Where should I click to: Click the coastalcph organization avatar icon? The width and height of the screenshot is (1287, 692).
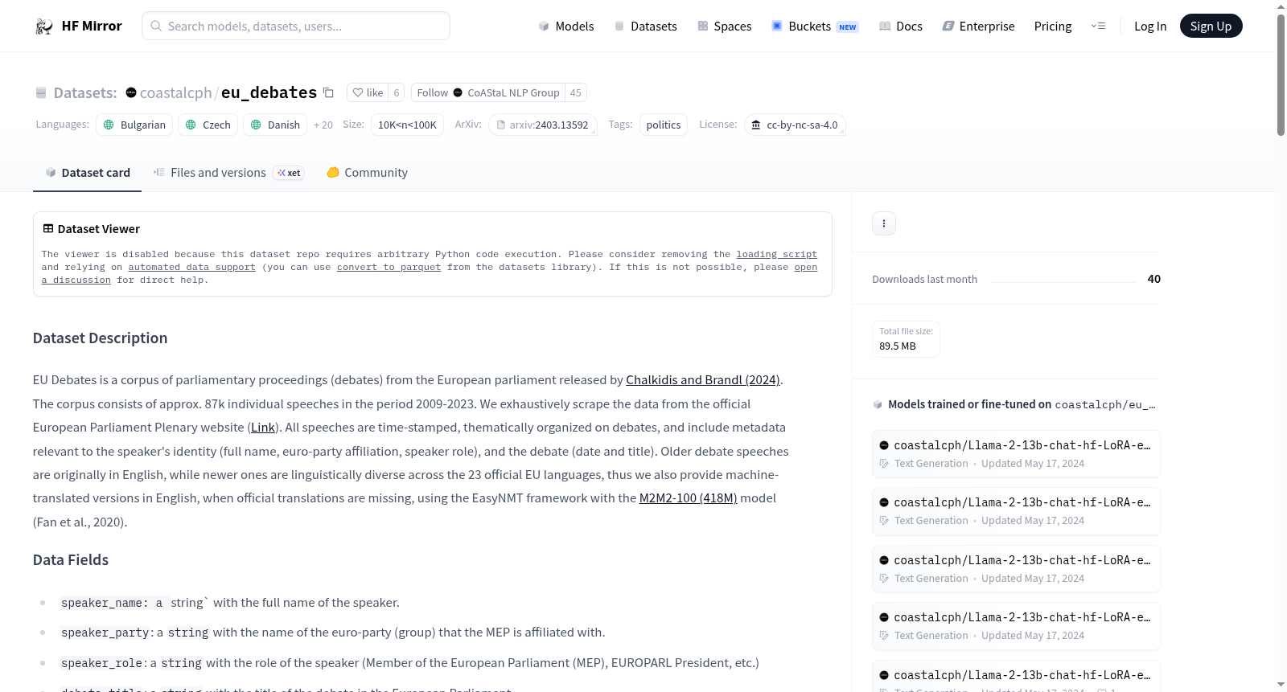click(x=131, y=92)
